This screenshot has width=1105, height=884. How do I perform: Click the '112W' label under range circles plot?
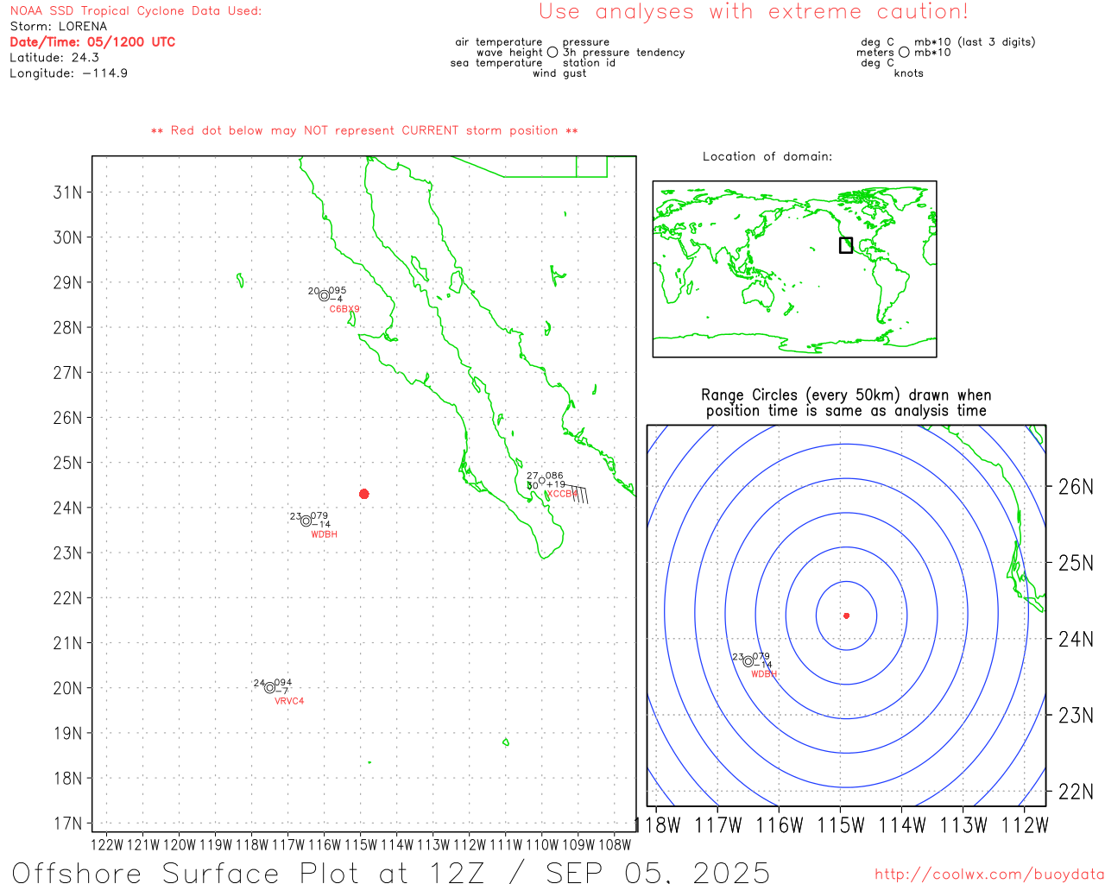[x=1025, y=824]
